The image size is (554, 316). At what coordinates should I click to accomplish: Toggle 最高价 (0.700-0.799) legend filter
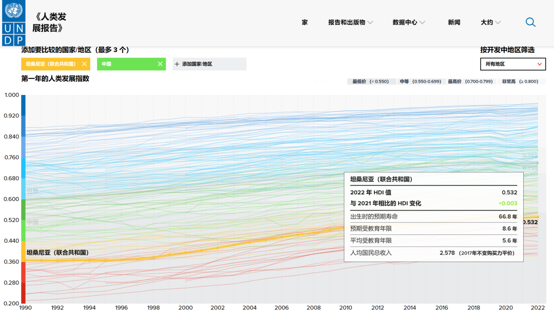pyautogui.click(x=470, y=81)
